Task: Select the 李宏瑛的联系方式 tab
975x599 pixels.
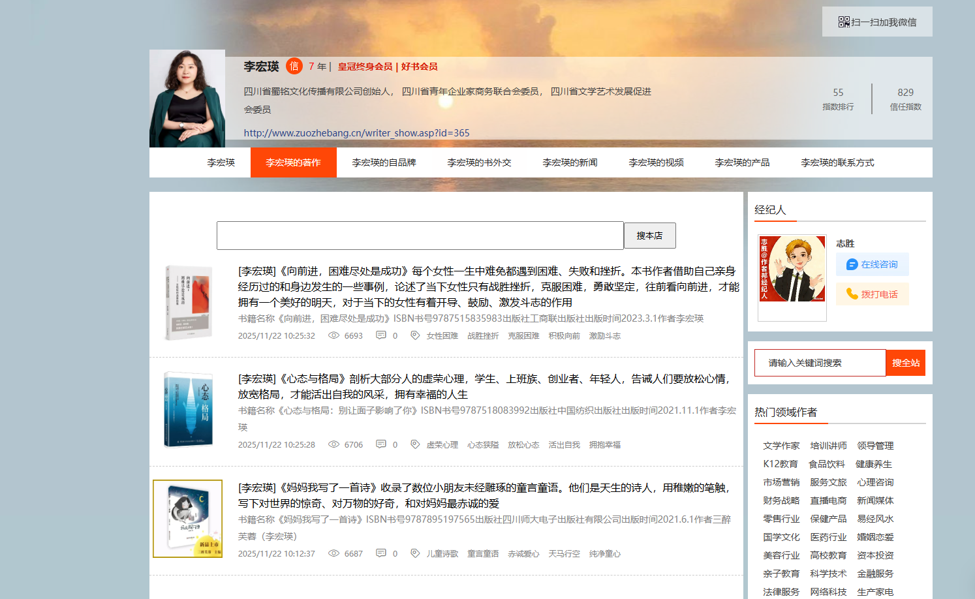Action: 837,162
